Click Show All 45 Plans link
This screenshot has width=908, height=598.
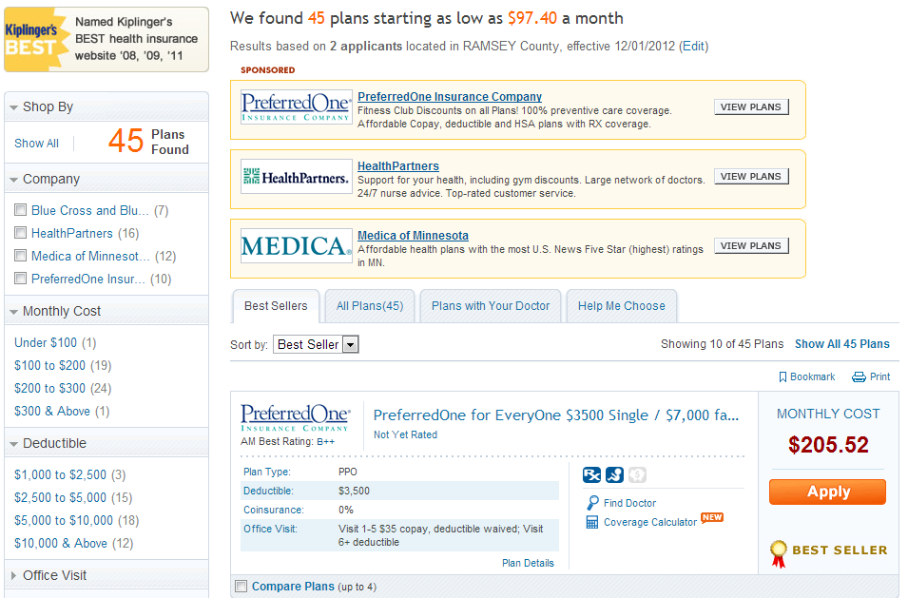click(841, 344)
